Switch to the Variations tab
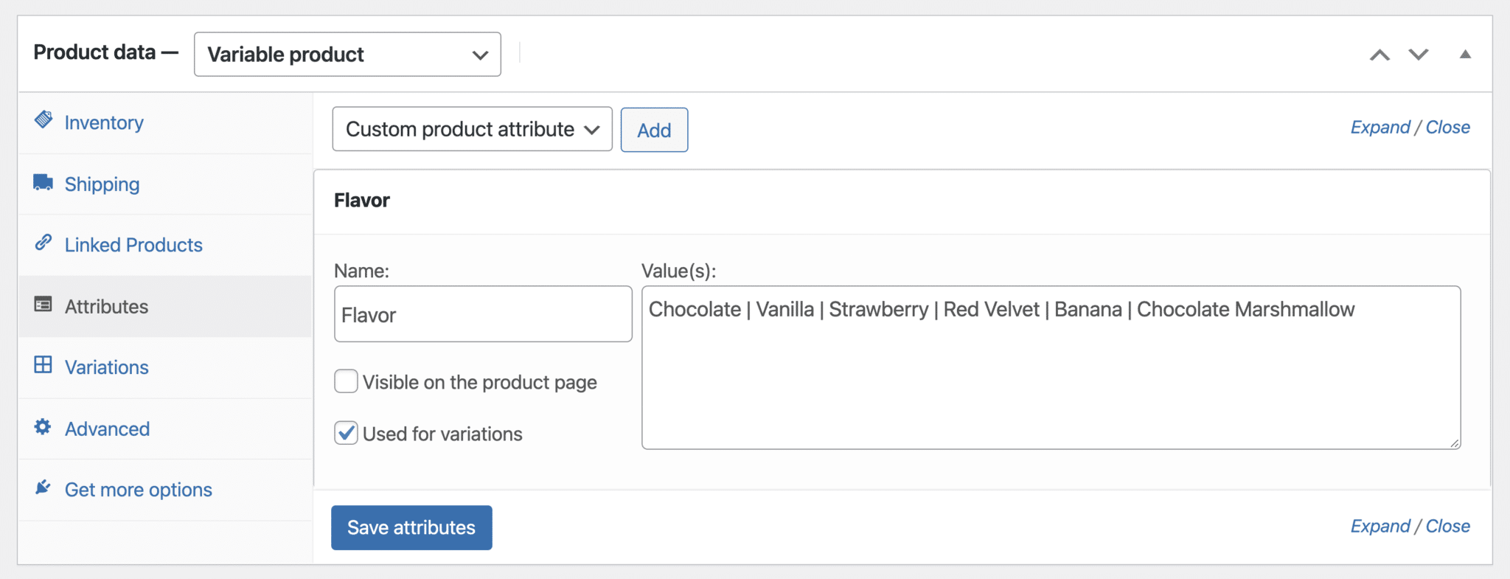This screenshot has height=579, width=1510. [107, 367]
